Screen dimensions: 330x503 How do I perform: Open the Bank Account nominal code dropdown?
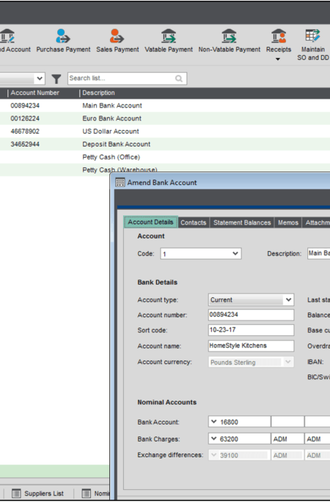214,422
